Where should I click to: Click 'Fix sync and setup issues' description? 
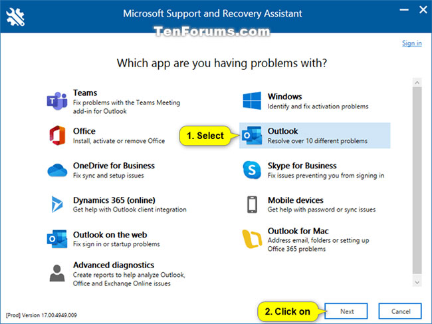(108, 176)
